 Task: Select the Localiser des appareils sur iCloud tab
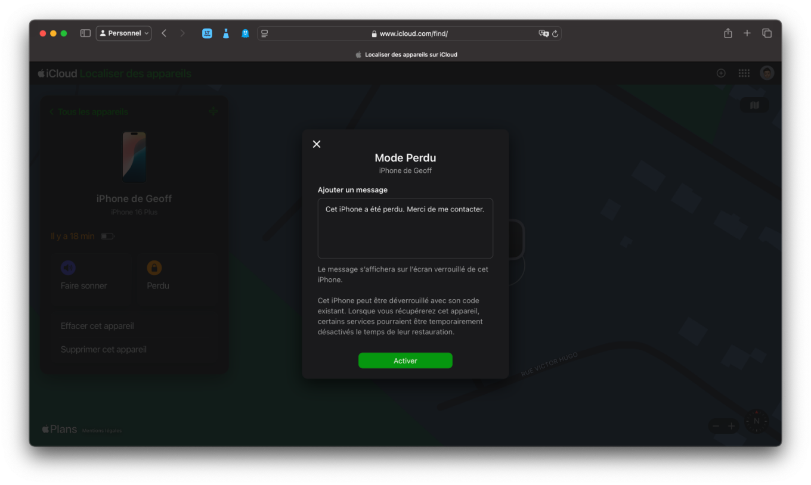tap(406, 54)
